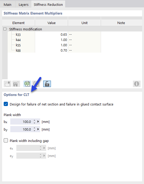Collapse the Stiffness modification tree node
This screenshot has height=184, width=144.
point(5,29)
